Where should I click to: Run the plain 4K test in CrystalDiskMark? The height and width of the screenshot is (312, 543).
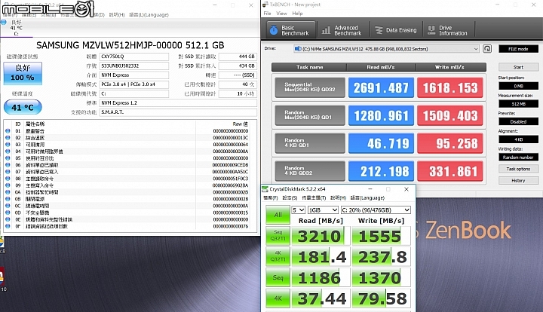pos(278,298)
